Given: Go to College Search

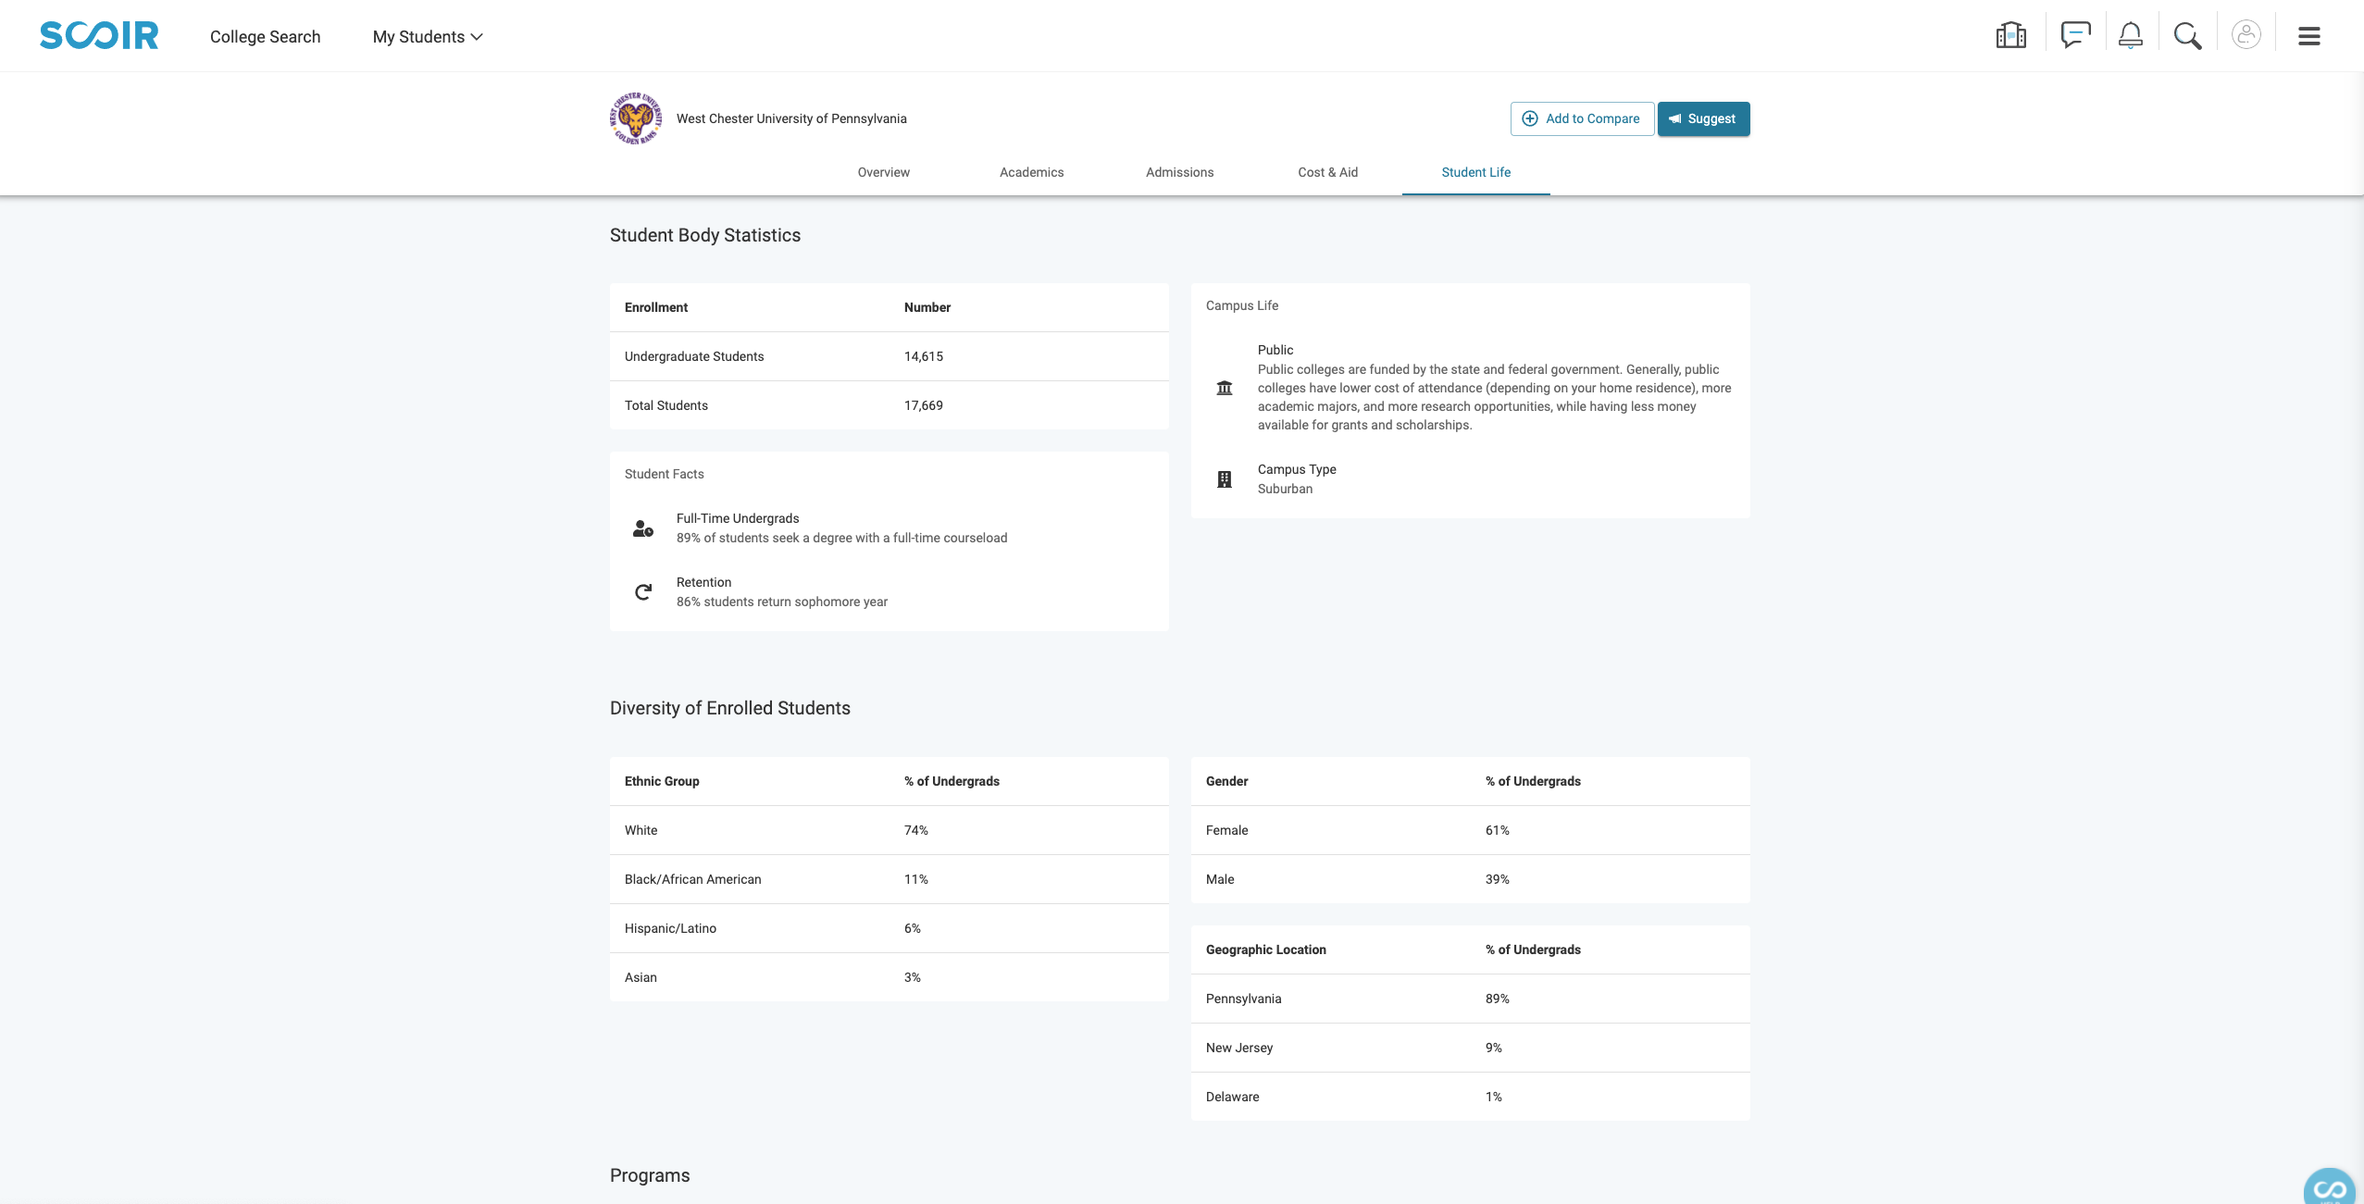Looking at the screenshot, I should pos(265,37).
